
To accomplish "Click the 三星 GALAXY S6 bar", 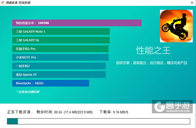I will point(61,40).
